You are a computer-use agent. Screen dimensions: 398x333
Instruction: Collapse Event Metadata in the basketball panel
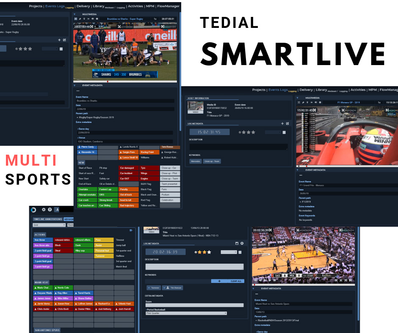click(x=253, y=289)
